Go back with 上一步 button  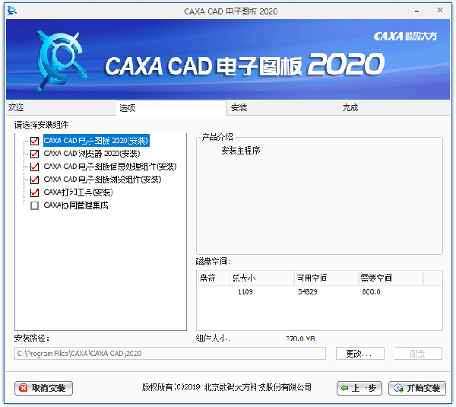359,389
